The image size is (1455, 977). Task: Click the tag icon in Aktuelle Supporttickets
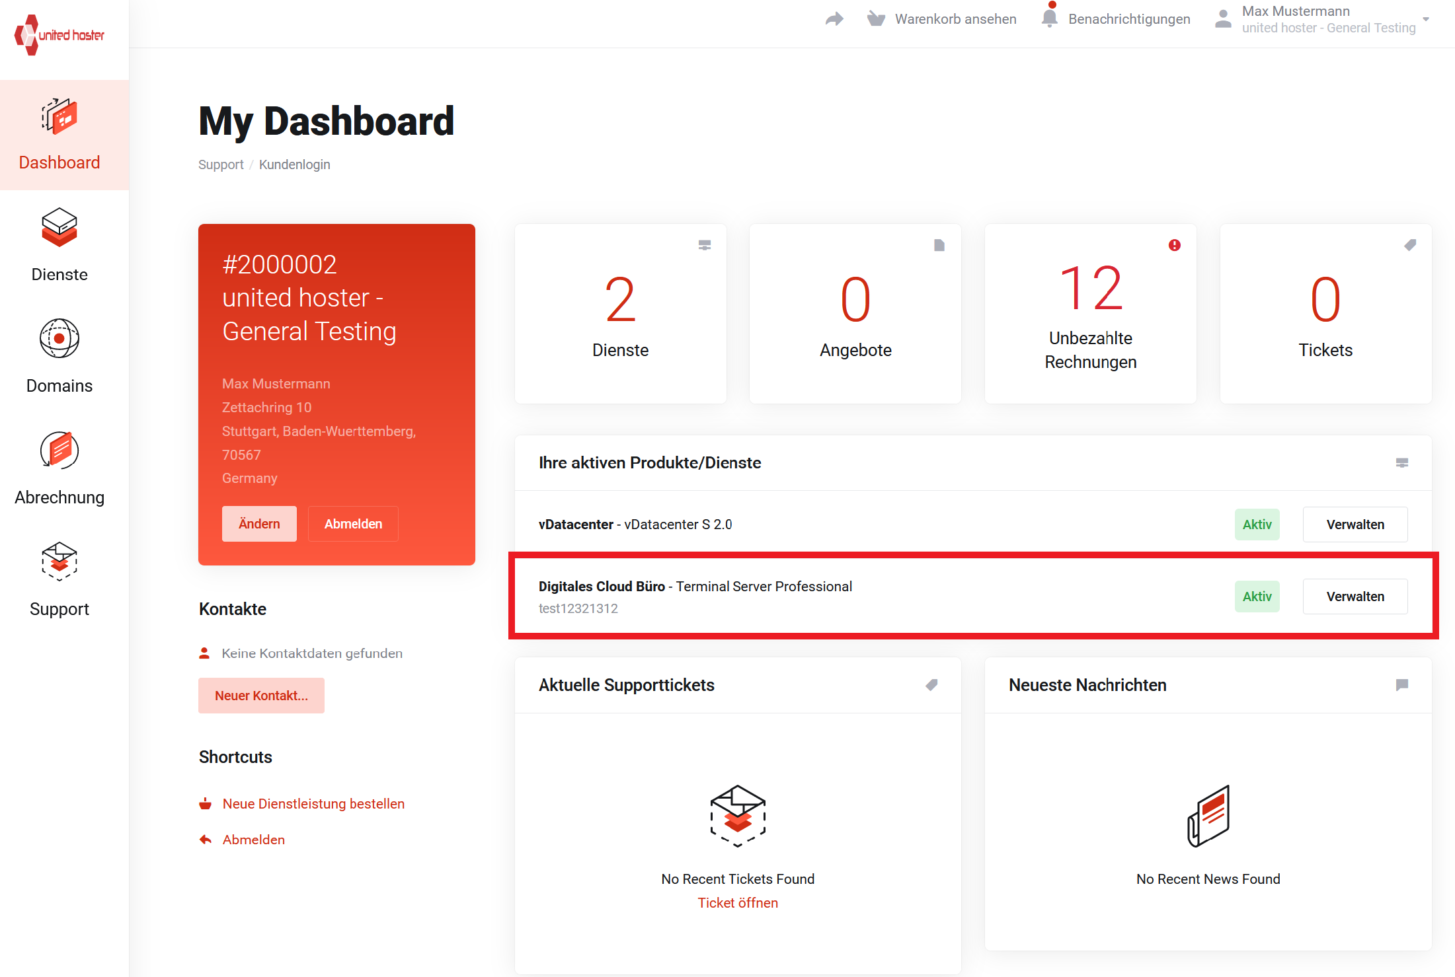pos(931,685)
